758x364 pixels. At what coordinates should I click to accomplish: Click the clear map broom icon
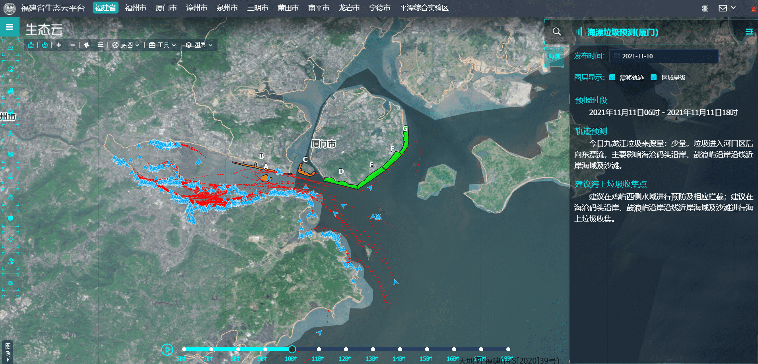(31, 45)
